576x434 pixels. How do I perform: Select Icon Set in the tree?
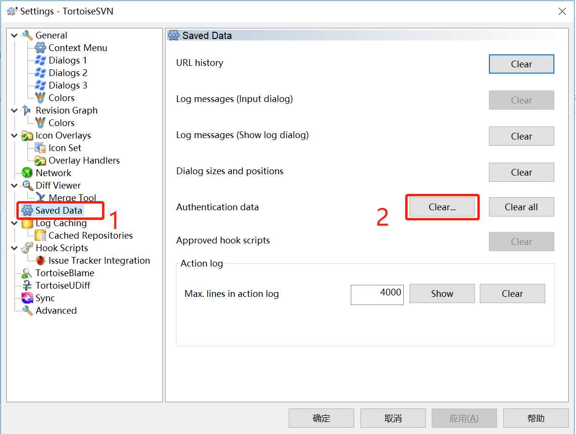click(x=64, y=148)
